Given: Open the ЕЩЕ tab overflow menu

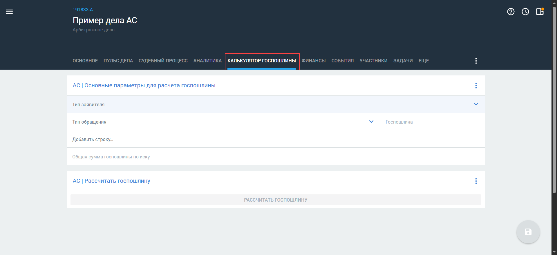Looking at the screenshot, I should (424, 61).
